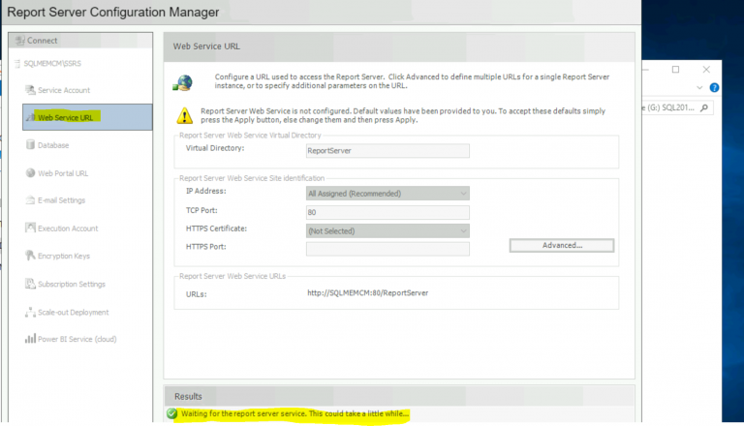Click the blue help icon in background window
The height and width of the screenshot is (426, 744).
tap(714, 87)
